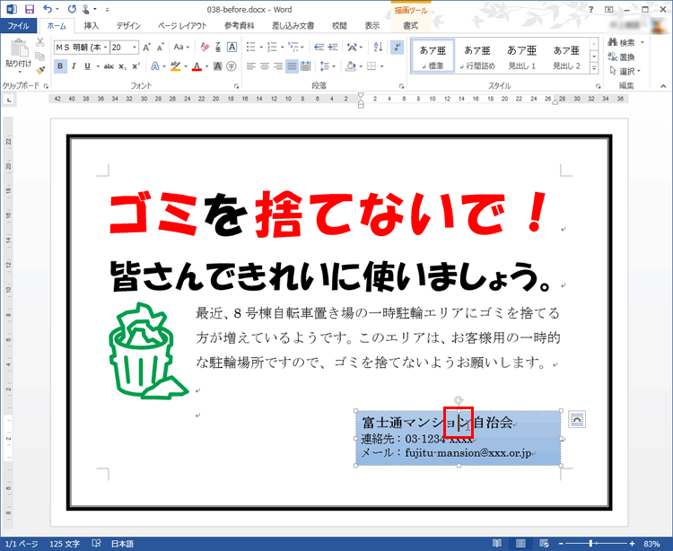Apply the 見出し 1 style
This screenshot has height=551, width=673.
[522, 57]
